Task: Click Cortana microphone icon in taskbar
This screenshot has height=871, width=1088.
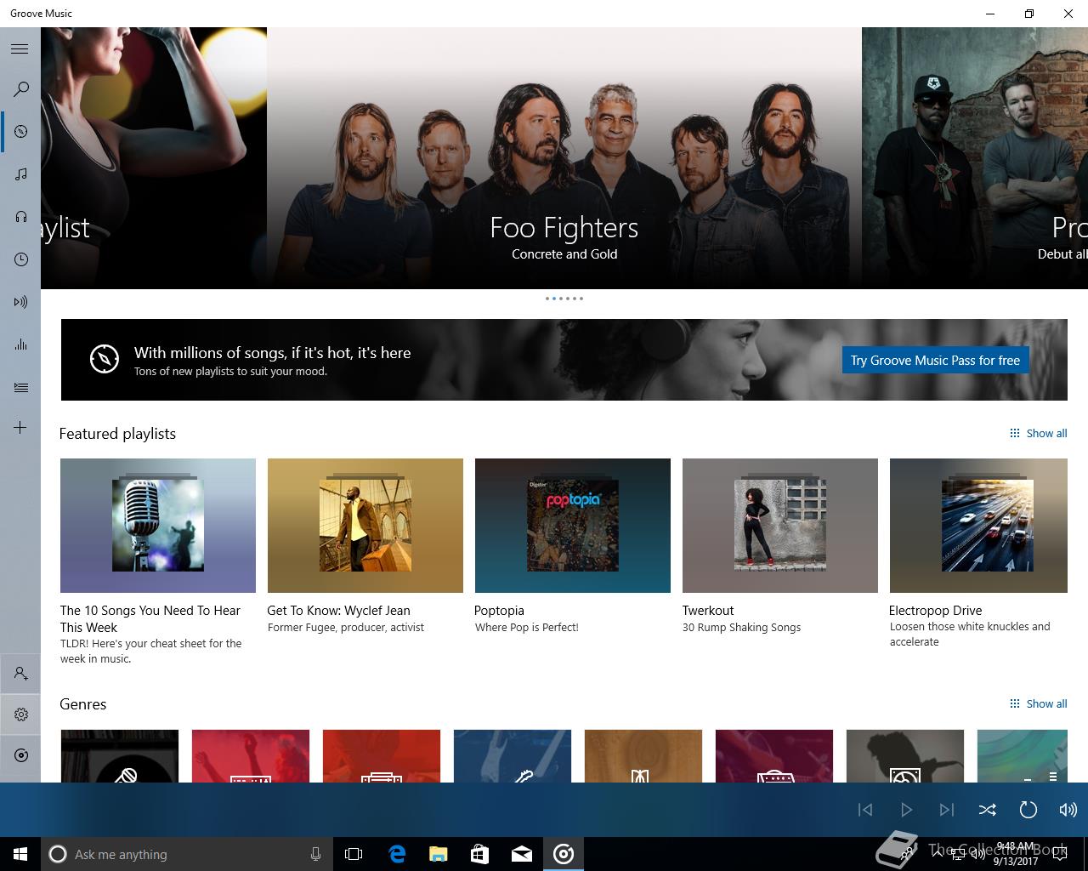Action: (315, 854)
